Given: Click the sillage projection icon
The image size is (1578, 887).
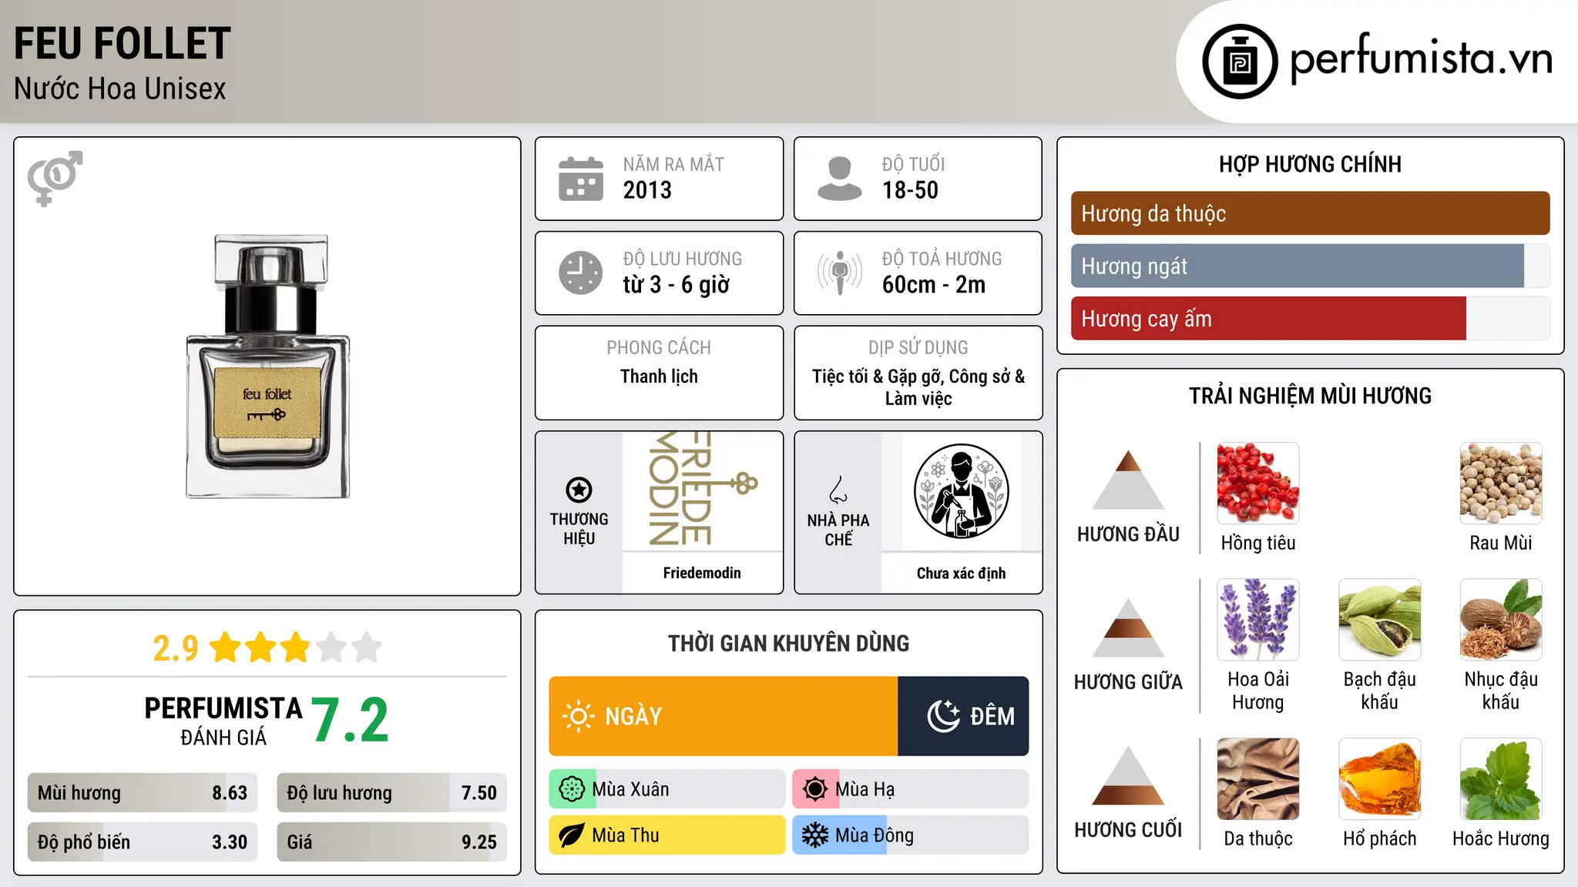Looking at the screenshot, I should 840,273.
